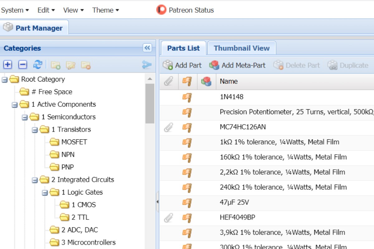Click the Add Meta-Part button
Screen dimensions: 374x249
point(237,65)
